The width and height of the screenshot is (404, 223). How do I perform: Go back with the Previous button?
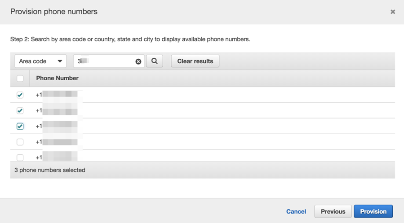tap(333, 211)
